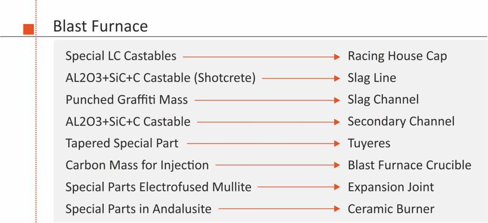Click the AL2O3+SiC+C Castable (Shotcrete) entry
The height and width of the screenshot is (223, 488).
161,78
